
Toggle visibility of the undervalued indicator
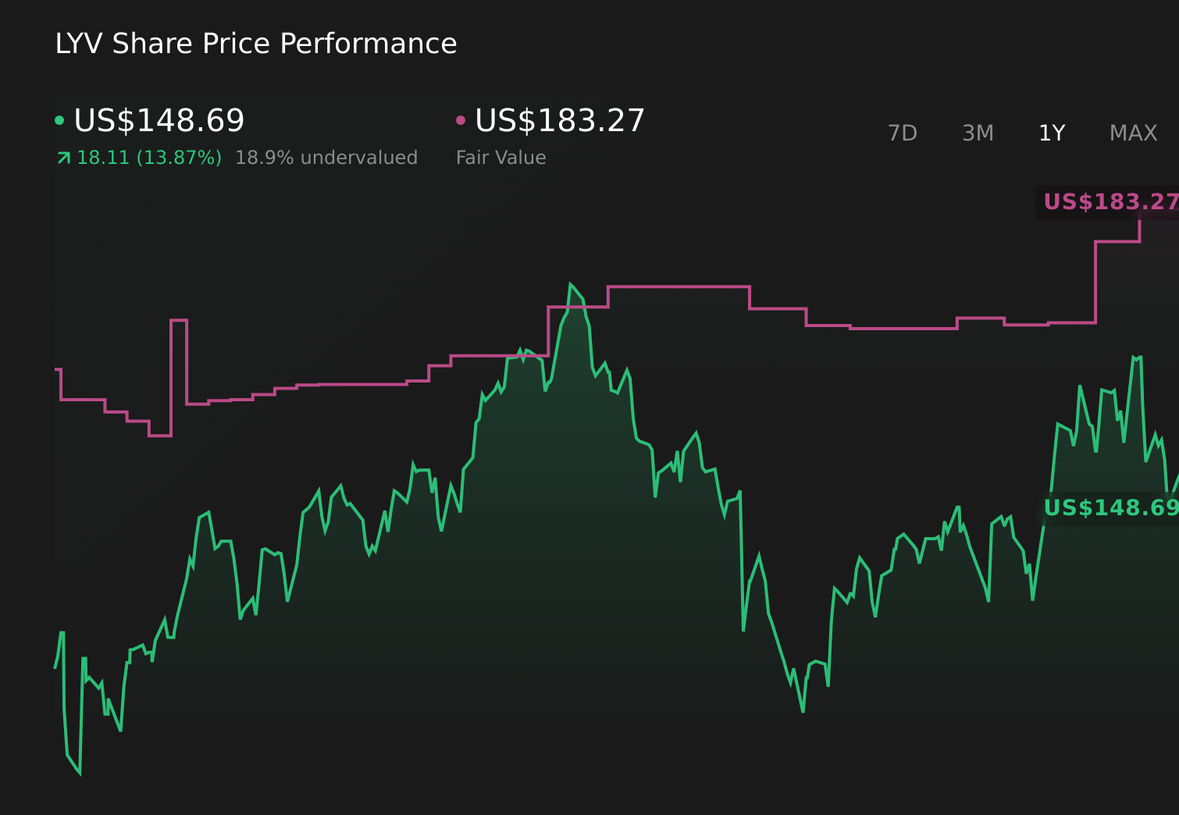click(x=327, y=157)
